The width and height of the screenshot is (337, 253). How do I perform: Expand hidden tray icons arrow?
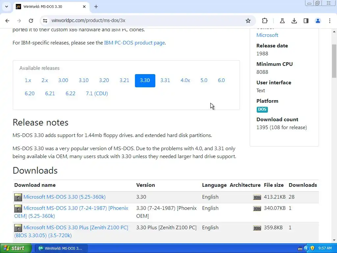click(x=306, y=248)
